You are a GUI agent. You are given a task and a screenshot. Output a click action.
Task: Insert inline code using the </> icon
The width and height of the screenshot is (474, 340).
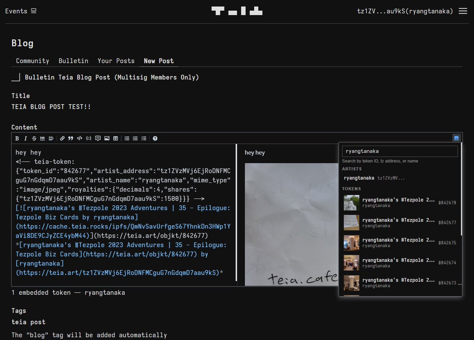pos(79,138)
